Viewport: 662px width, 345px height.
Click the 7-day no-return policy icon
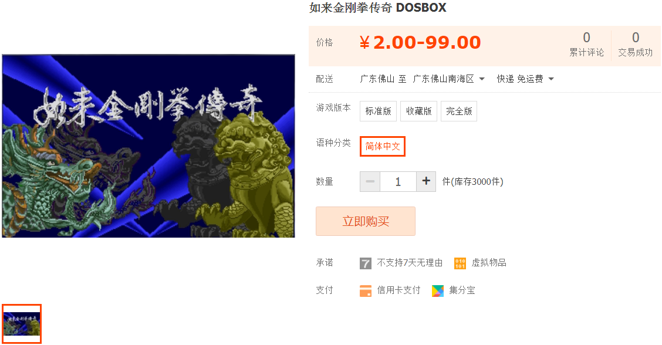tap(365, 263)
